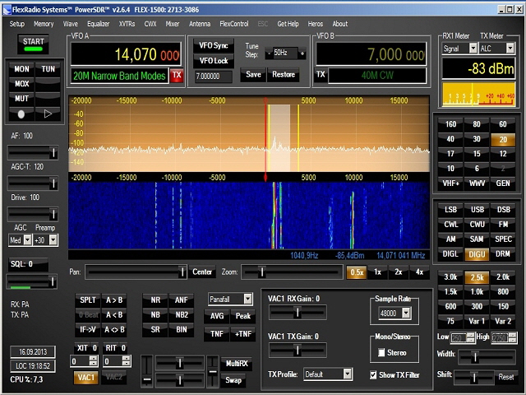Image resolution: width=526 pixels, height=395 pixels.
Task: Click the filter shift Reset button
Action: [x=506, y=377]
